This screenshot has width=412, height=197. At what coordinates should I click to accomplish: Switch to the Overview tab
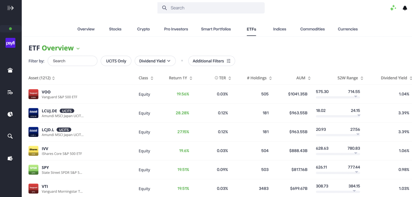point(86,29)
